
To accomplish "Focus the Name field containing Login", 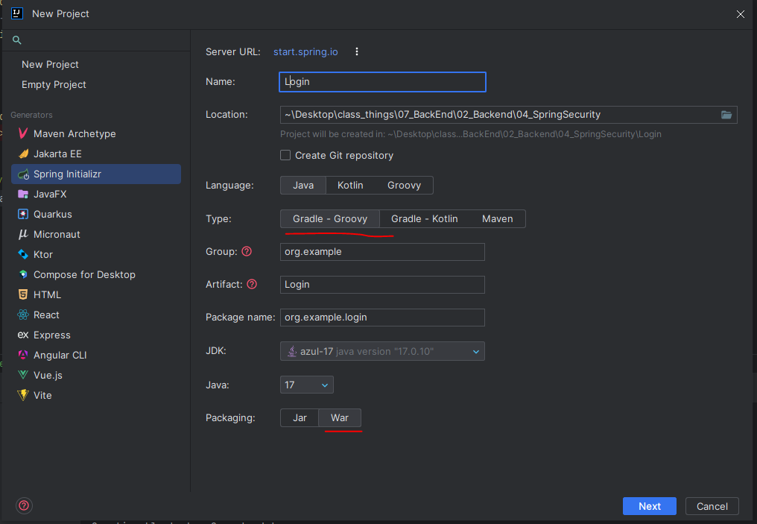I will [x=382, y=81].
